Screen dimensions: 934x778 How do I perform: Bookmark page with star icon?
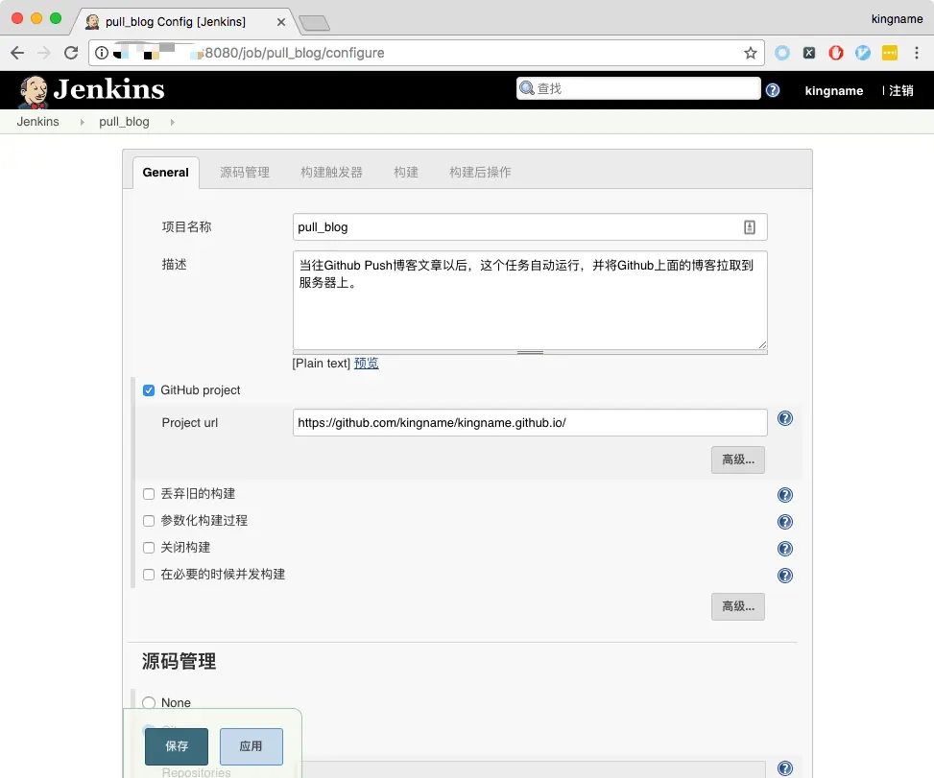751,53
